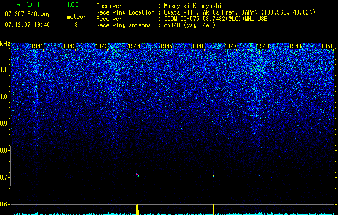338x215 pixels.
Task: Click the meteor echo blip near 1944
Action: pyautogui.click(x=138, y=175)
